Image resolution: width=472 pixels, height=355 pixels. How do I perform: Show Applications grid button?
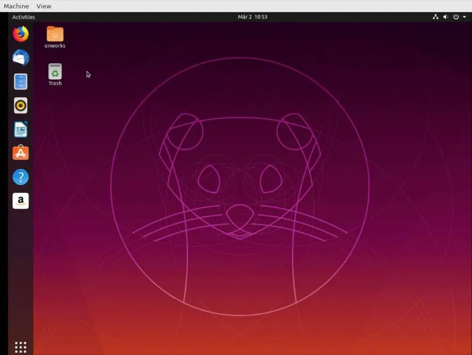20,347
